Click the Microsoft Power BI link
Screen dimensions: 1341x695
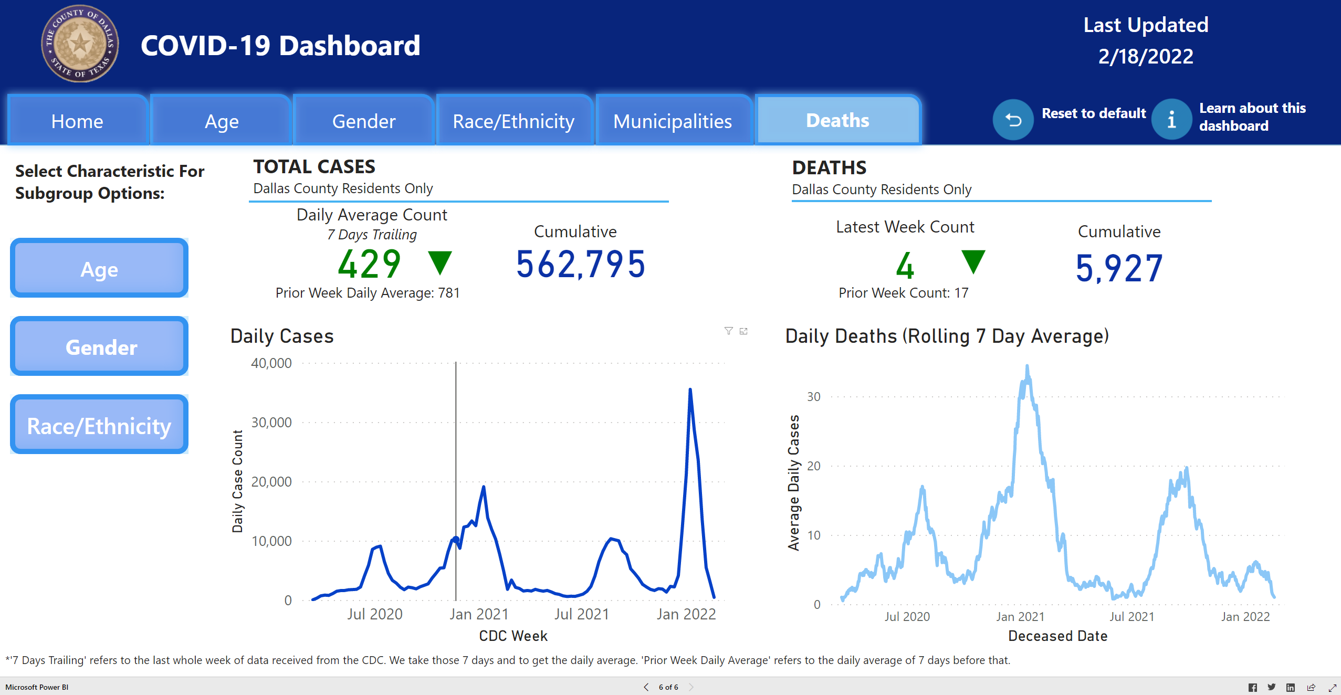tap(37, 687)
